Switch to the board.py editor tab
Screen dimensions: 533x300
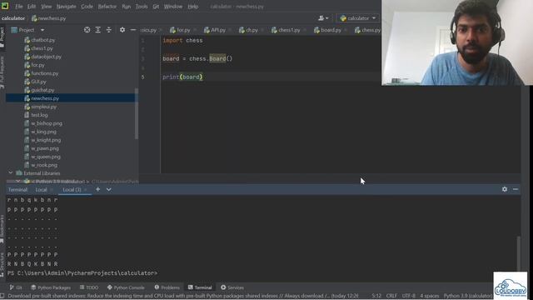click(x=331, y=30)
